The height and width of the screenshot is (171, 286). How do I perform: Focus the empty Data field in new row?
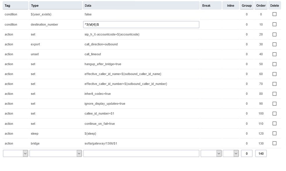[141, 154]
